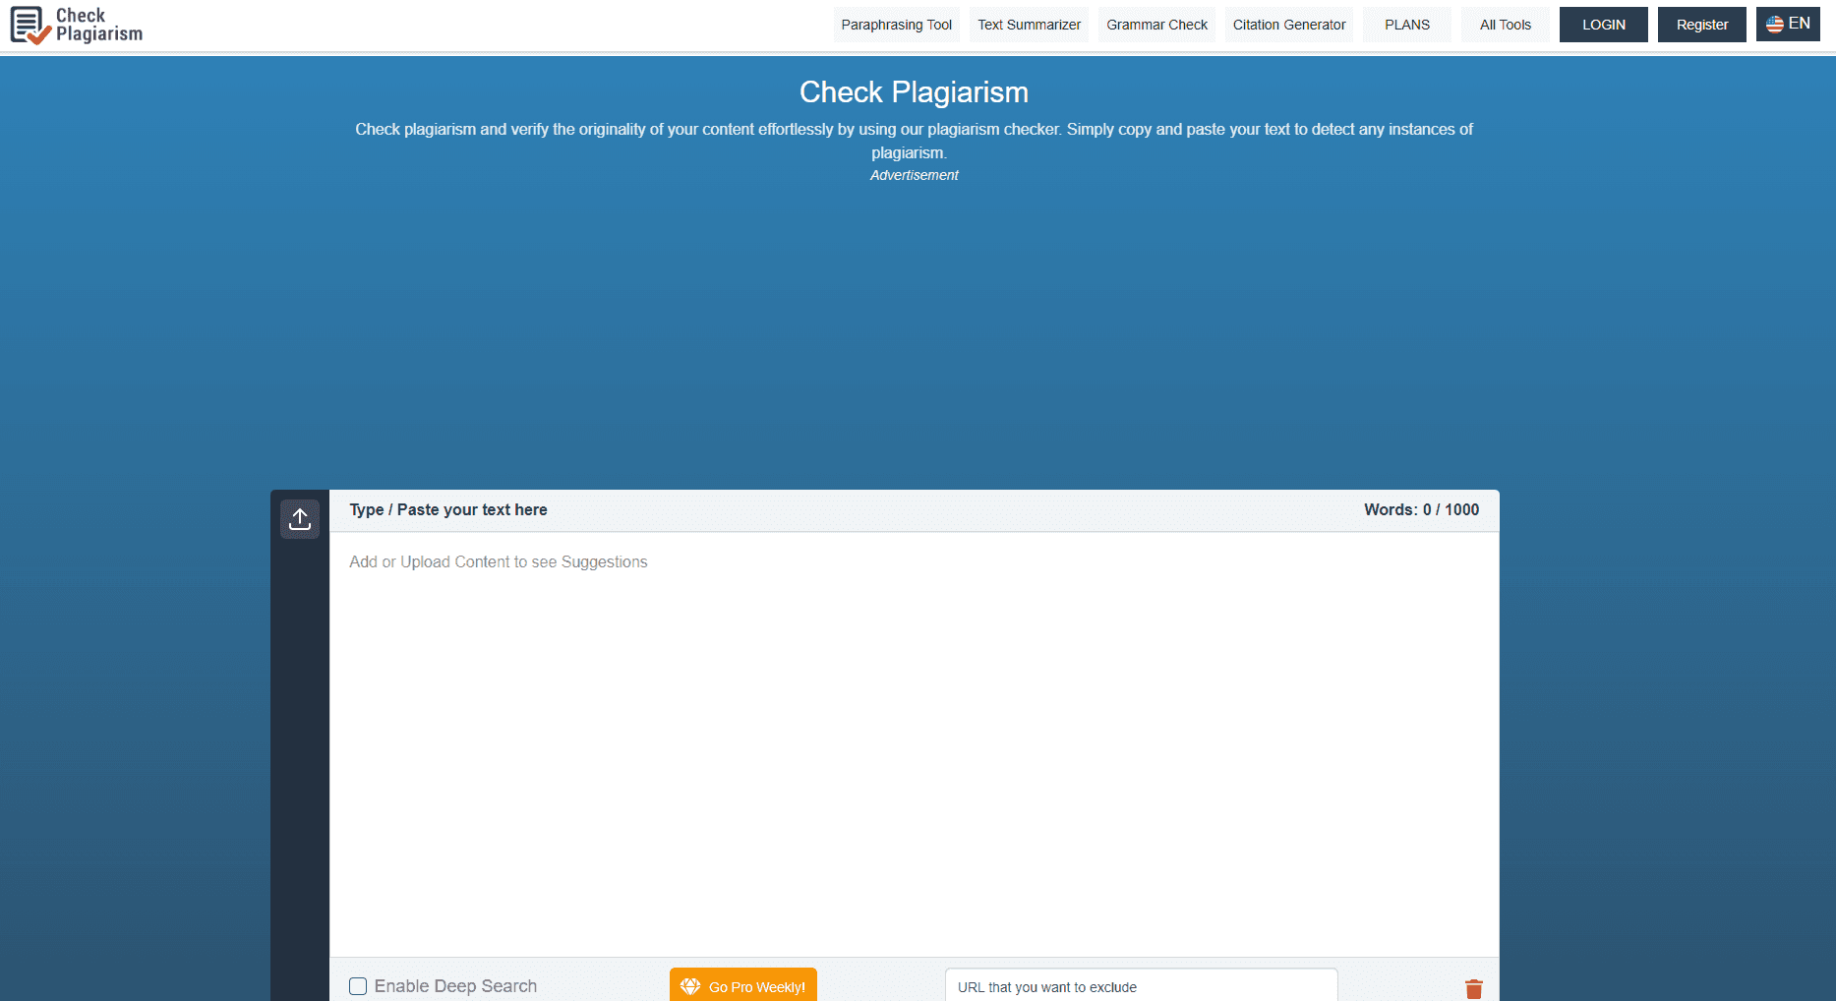Click the red trash icon to clear text
The height and width of the screenshot is (1001, 1836).
click(1473, 988)
